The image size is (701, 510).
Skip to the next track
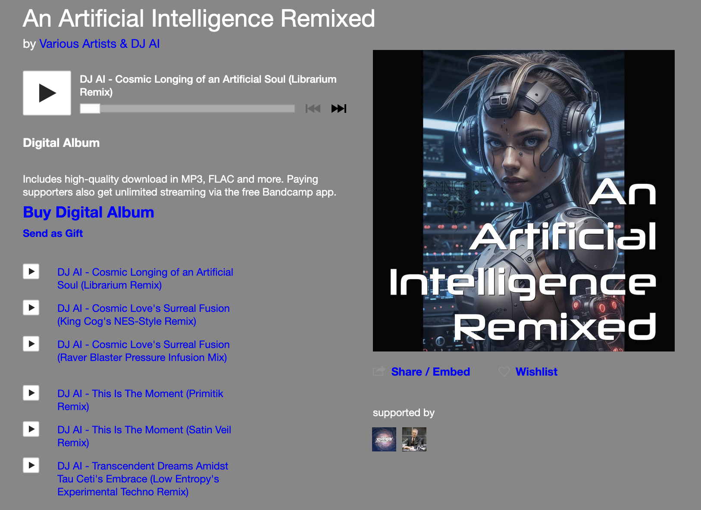click(338, 109)
